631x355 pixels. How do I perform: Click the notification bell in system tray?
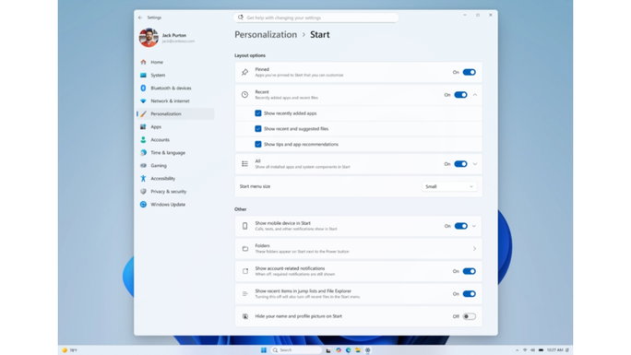(567, 350)
